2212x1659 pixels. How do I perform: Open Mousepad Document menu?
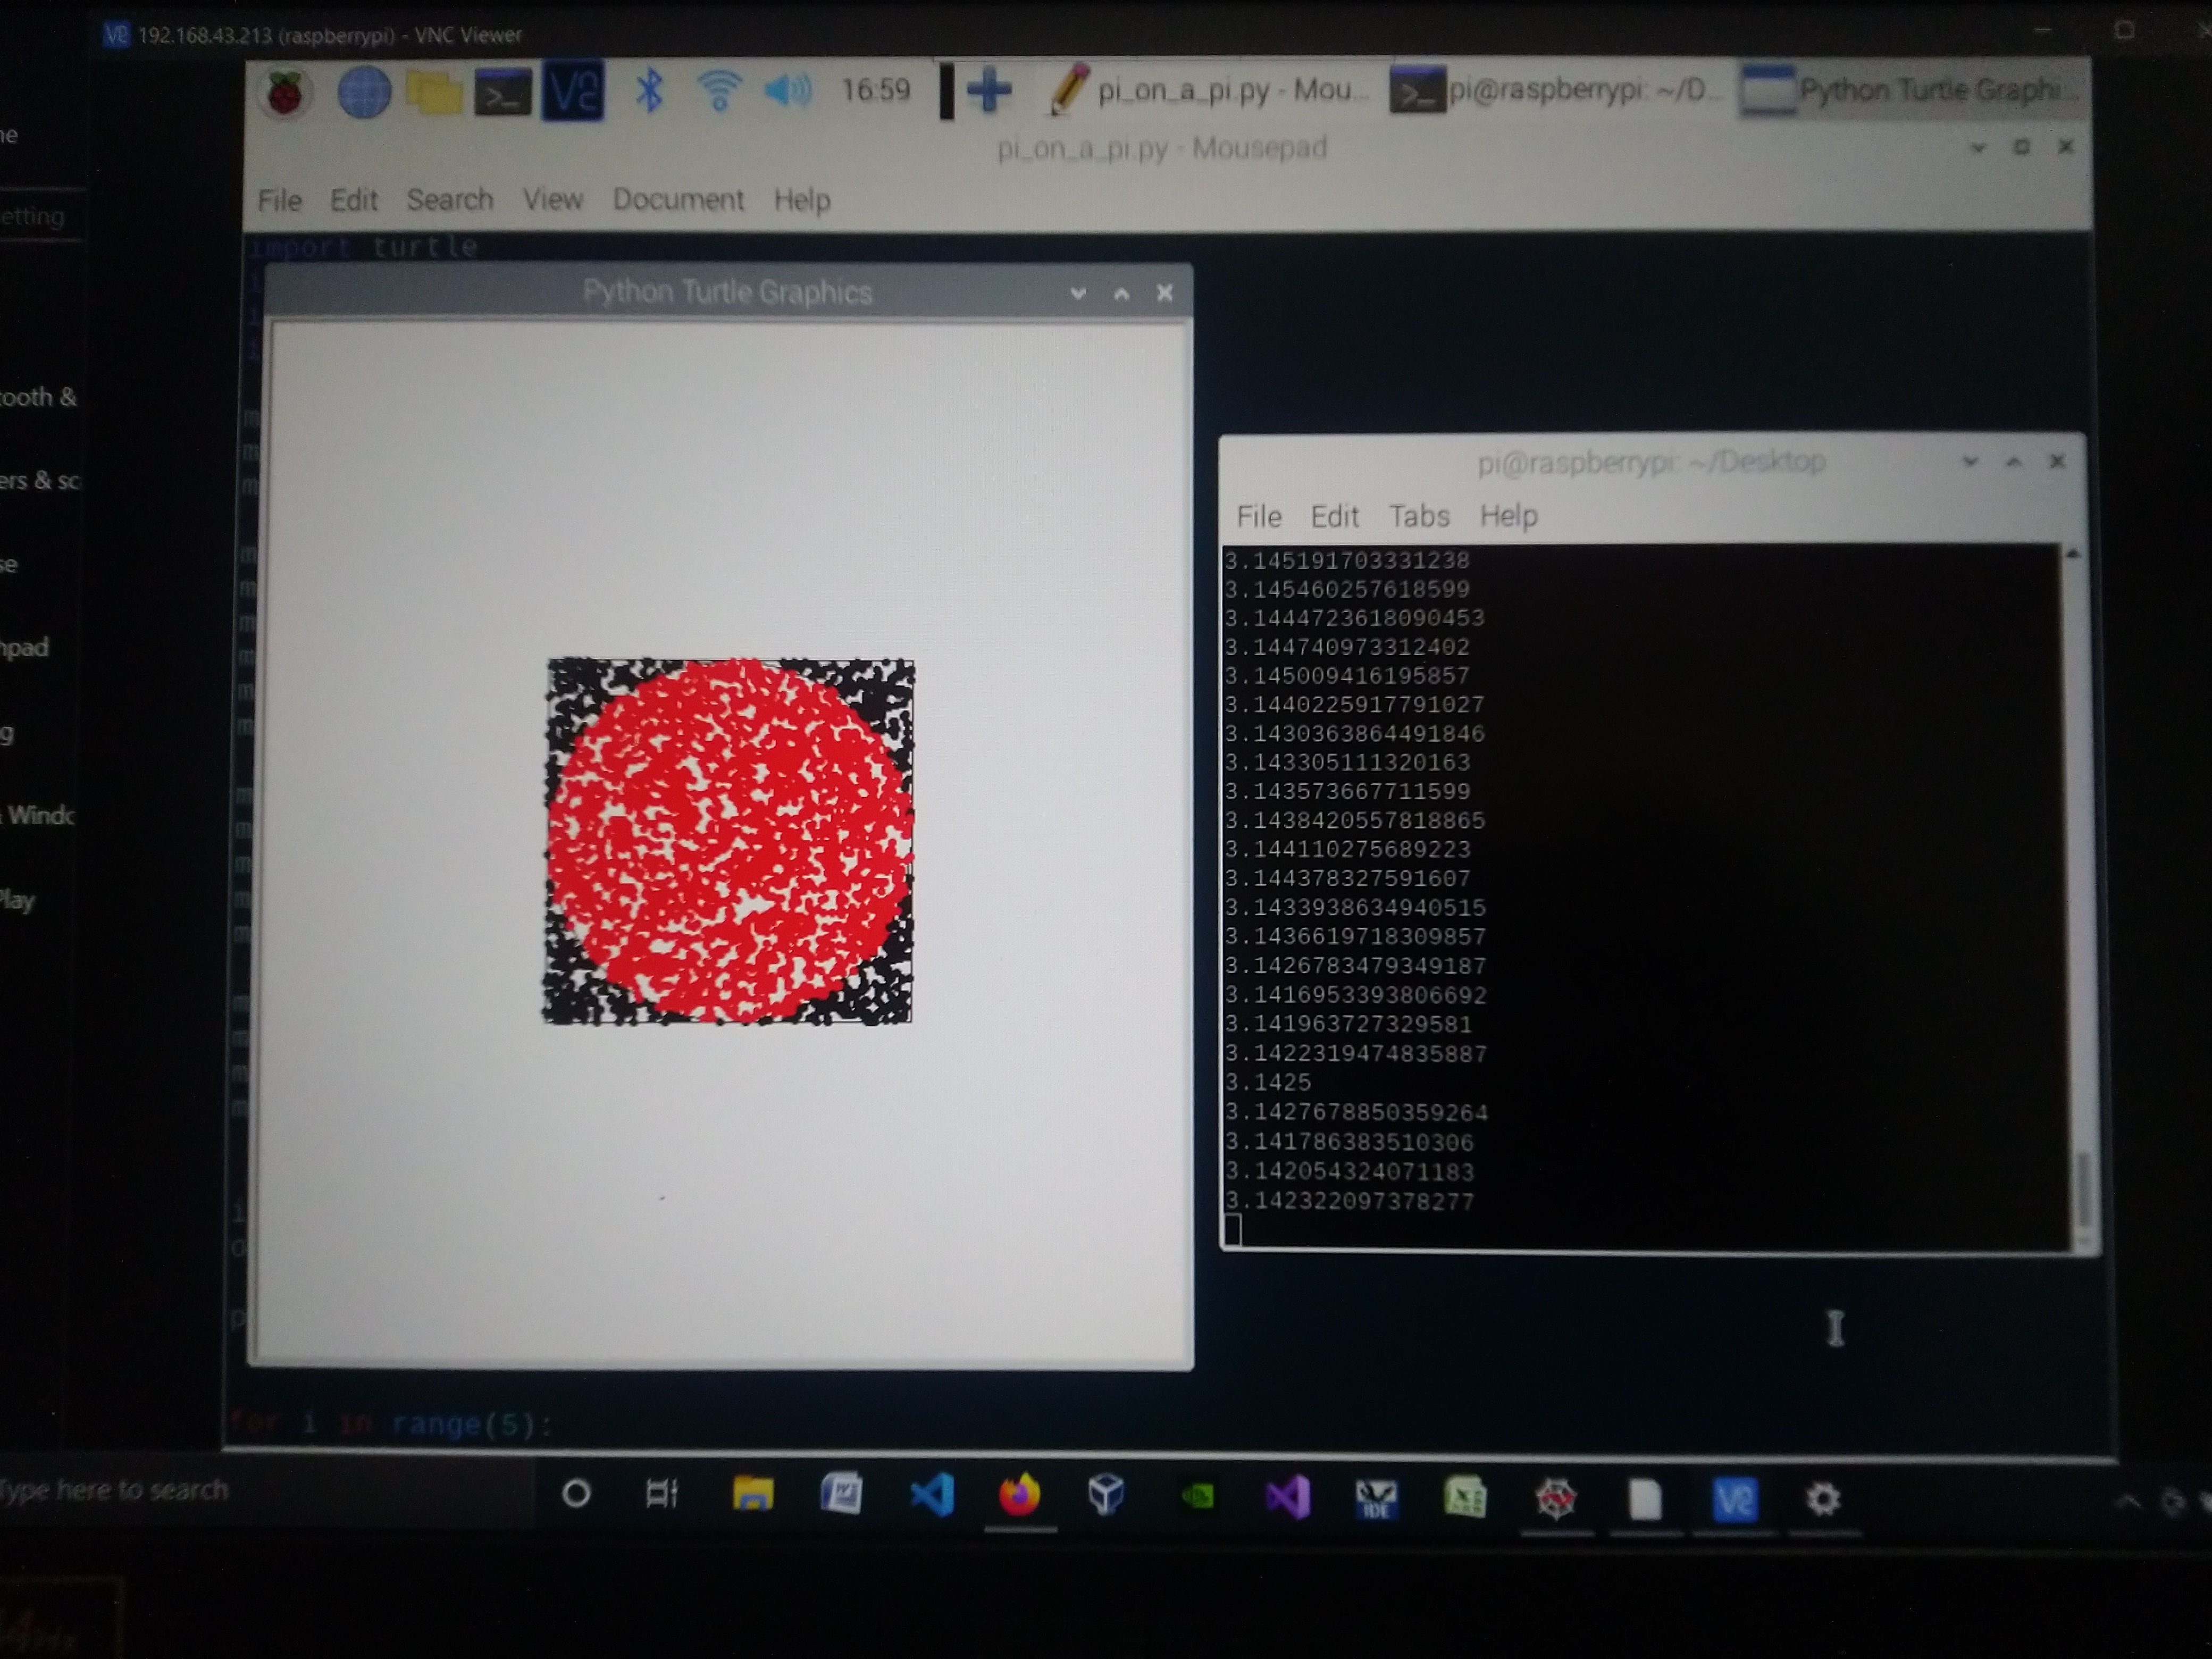point(678,200)
